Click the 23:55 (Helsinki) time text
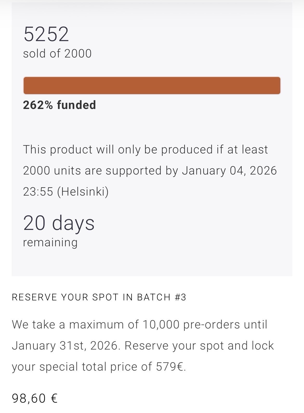This screenshot has width=304, height=413. tap(66, 192)
